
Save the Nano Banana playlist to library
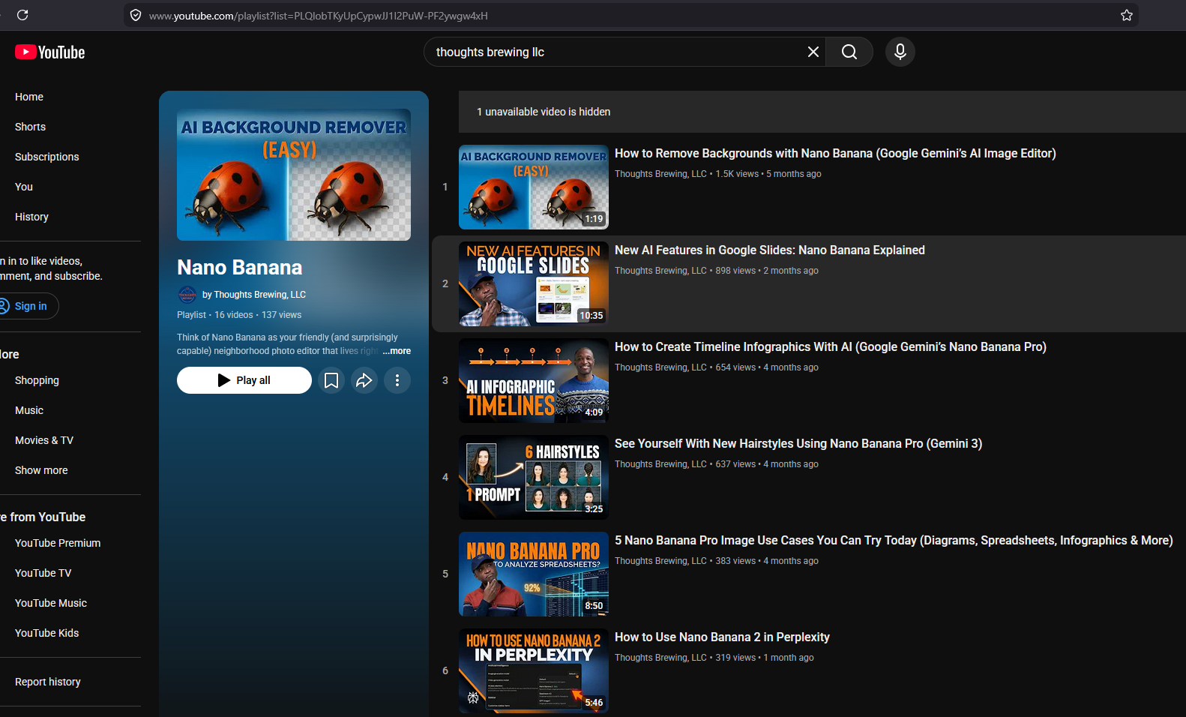(331, 380)
